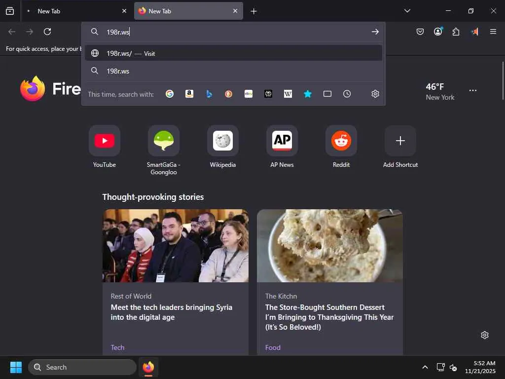Search this time with Wikipedia
This screenshot has width=505, height=379.
coord(288,94)
